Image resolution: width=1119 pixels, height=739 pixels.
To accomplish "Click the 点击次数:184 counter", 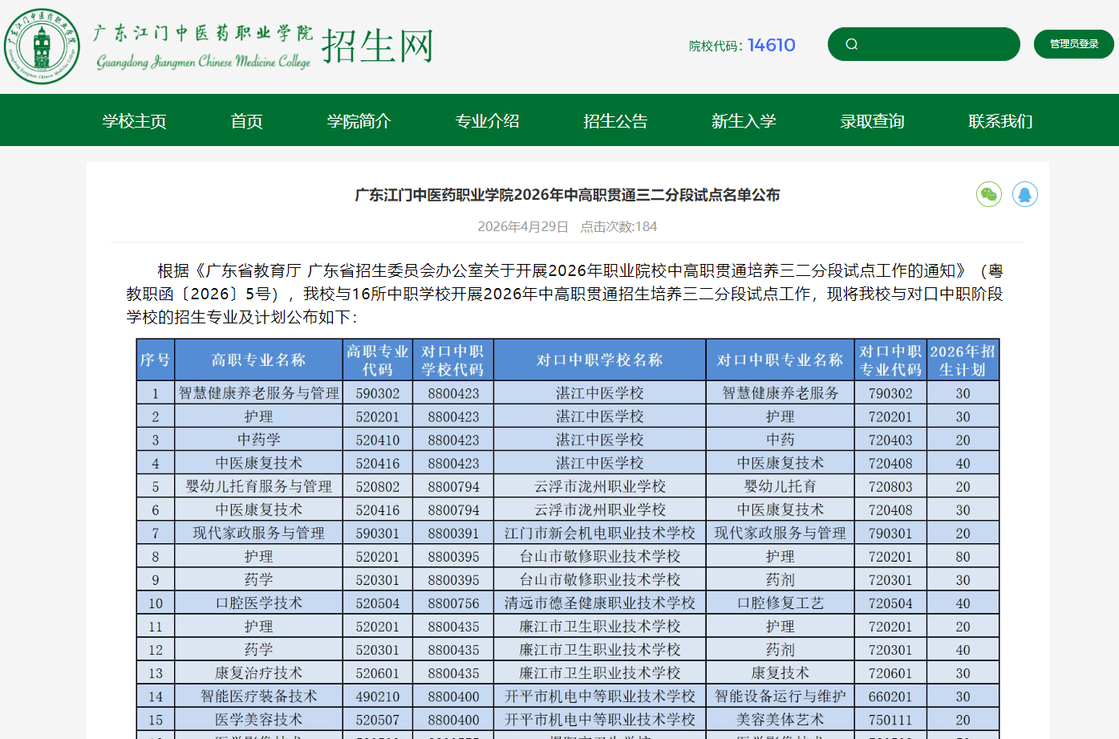I will [618, 227].
